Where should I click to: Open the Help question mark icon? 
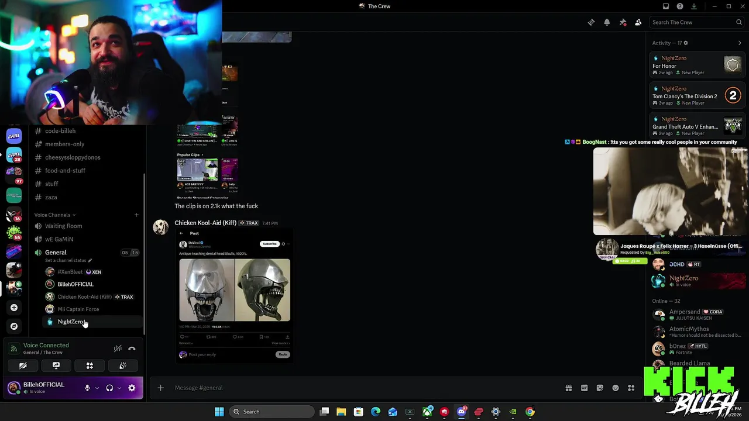[x=680, y=6]
